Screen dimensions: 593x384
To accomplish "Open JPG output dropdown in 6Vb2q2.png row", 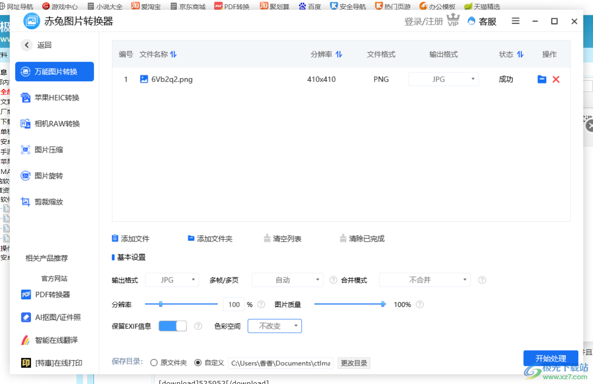I will point(444,79).
